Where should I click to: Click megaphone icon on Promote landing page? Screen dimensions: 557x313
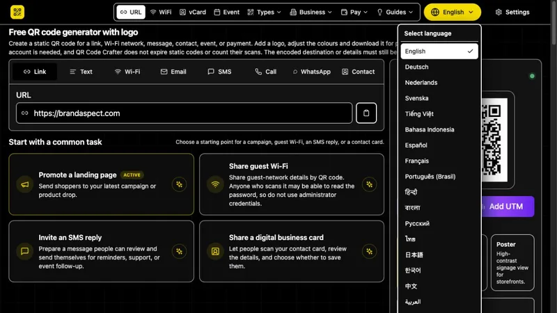pyautogui.click(x=25, y=184)
